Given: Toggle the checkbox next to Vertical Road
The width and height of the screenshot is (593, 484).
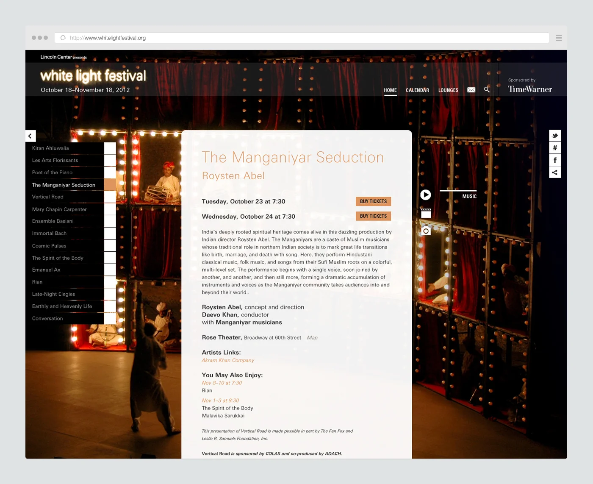Looking at the screenshot, I should (111, 196).
